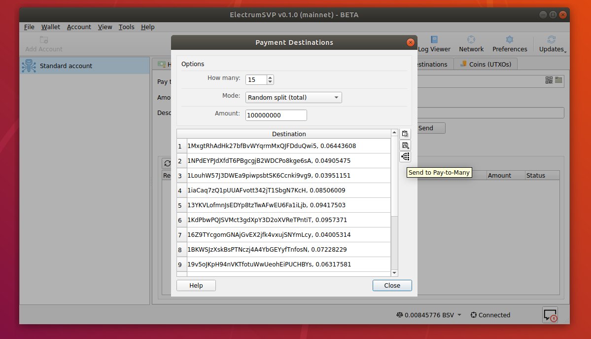Open the Tools menu
The width and height of the screenshot is (591, 339).
(126, 27)
